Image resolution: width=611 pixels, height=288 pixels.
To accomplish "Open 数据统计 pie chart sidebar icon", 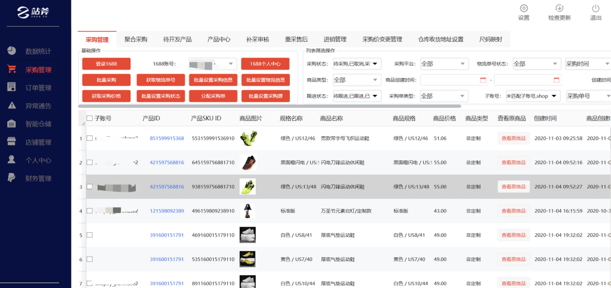I will coord(12,51).
